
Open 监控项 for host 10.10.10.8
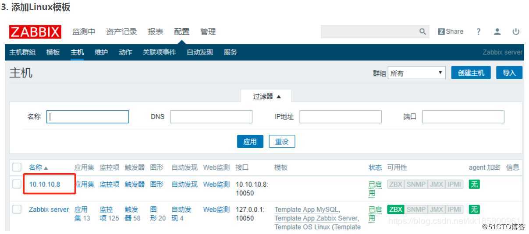click(110, 185)
